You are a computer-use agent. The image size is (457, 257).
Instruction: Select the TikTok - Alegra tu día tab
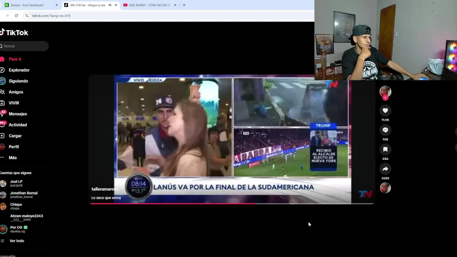pyautogui.click(x=87, y=5)
